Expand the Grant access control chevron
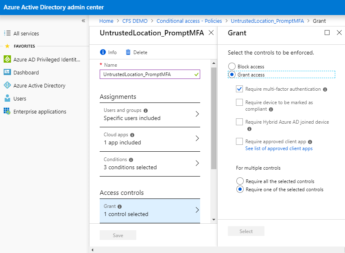345x253 pixels. pos(197,210)
